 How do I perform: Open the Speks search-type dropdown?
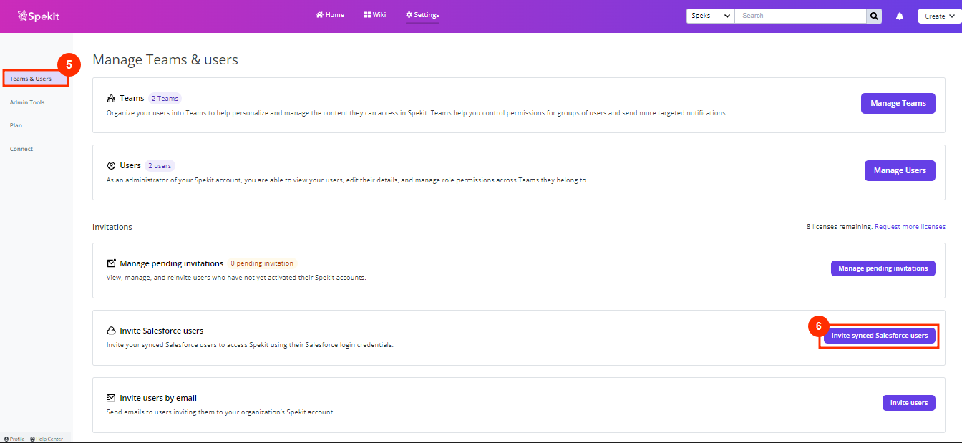pyautogui.click(x=710, y=16)
